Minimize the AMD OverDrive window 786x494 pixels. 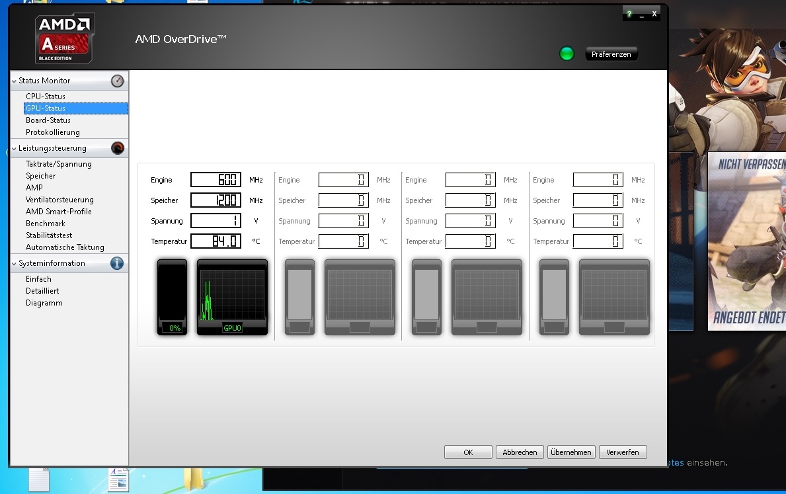pos(642,16)
